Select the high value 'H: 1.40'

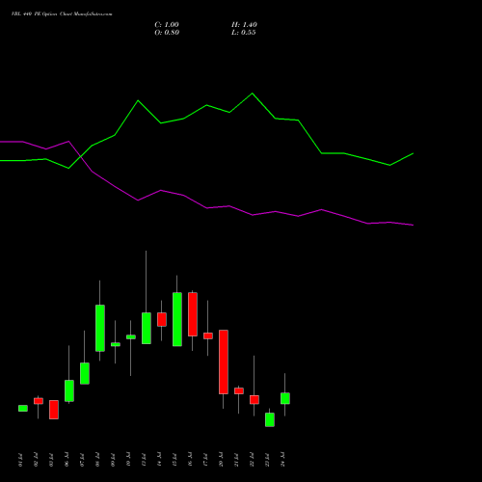[x=244, y=25]
